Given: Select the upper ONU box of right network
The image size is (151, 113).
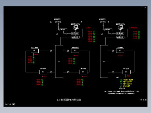Looking at the screenshot, I should (120, 51).
